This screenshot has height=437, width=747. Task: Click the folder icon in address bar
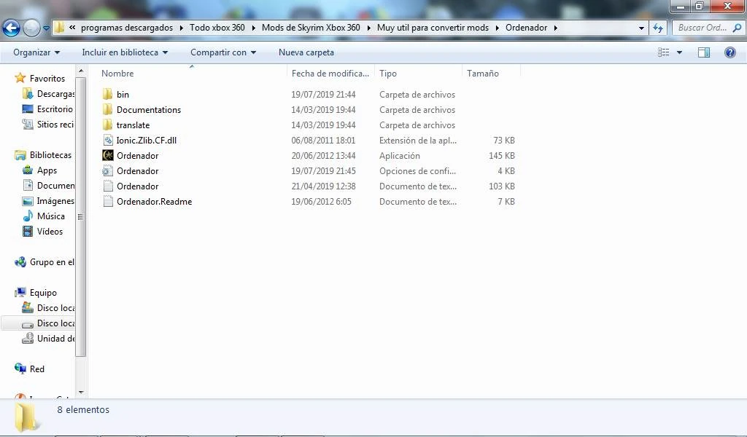(59, 28)
